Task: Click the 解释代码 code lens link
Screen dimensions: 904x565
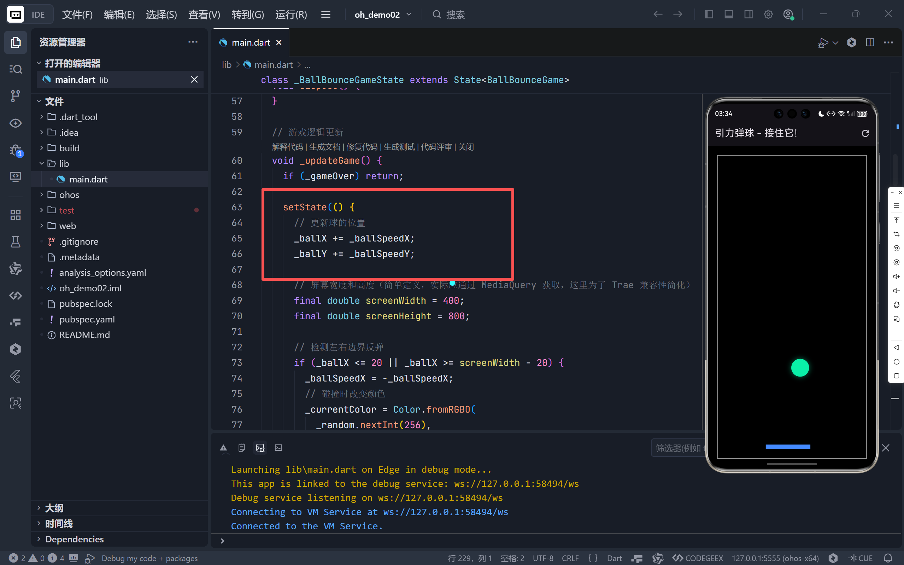Action: click(x=287, y=147)
